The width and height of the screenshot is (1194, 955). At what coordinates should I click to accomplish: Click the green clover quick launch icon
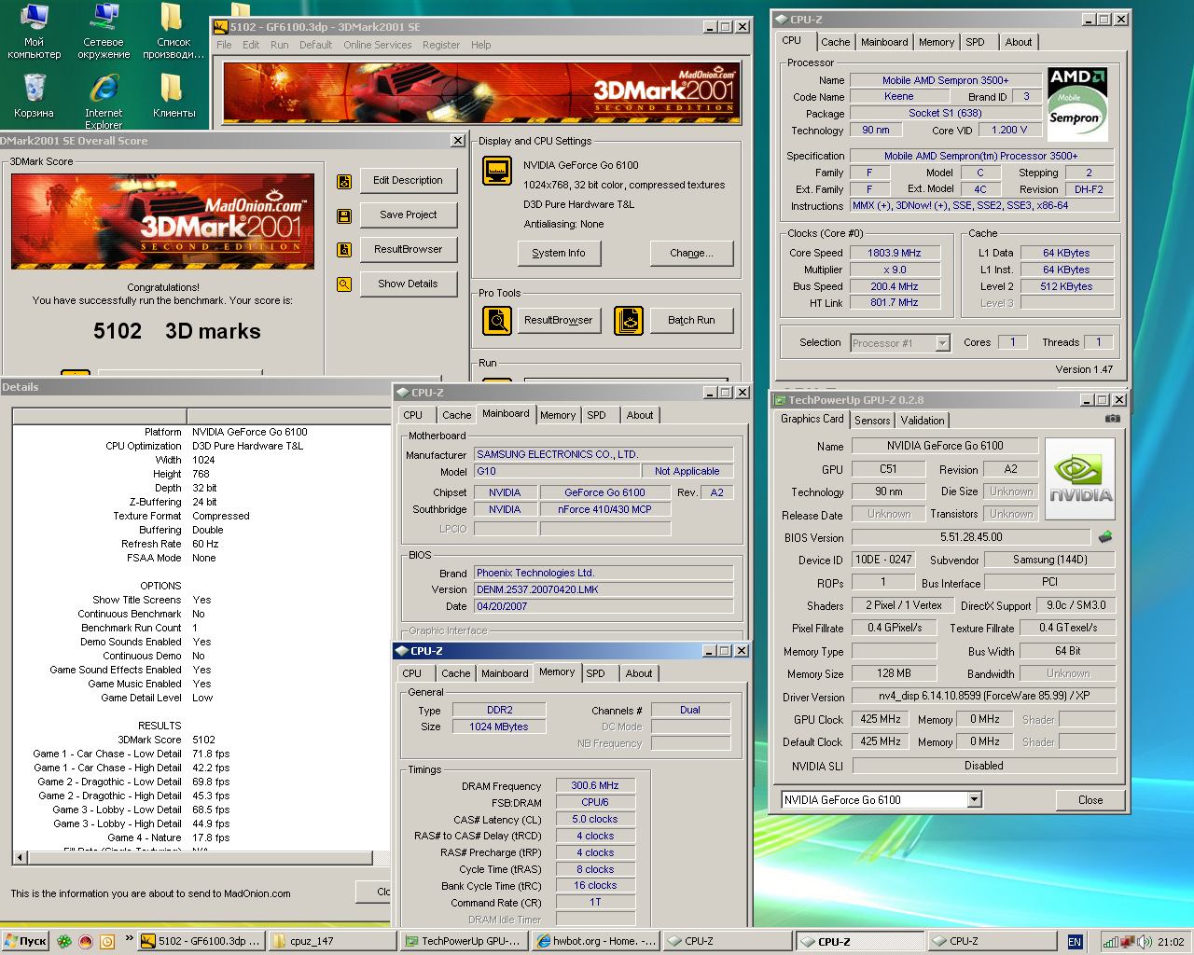[64, 941]
